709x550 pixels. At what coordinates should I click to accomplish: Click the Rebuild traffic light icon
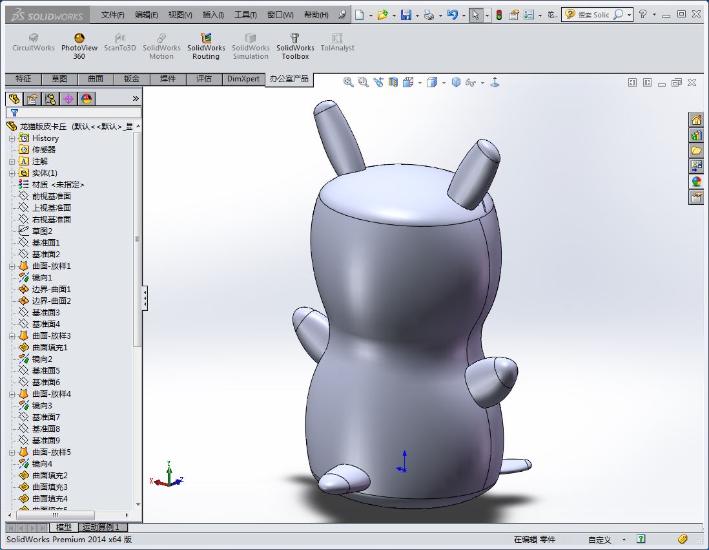tap(499, 15)
